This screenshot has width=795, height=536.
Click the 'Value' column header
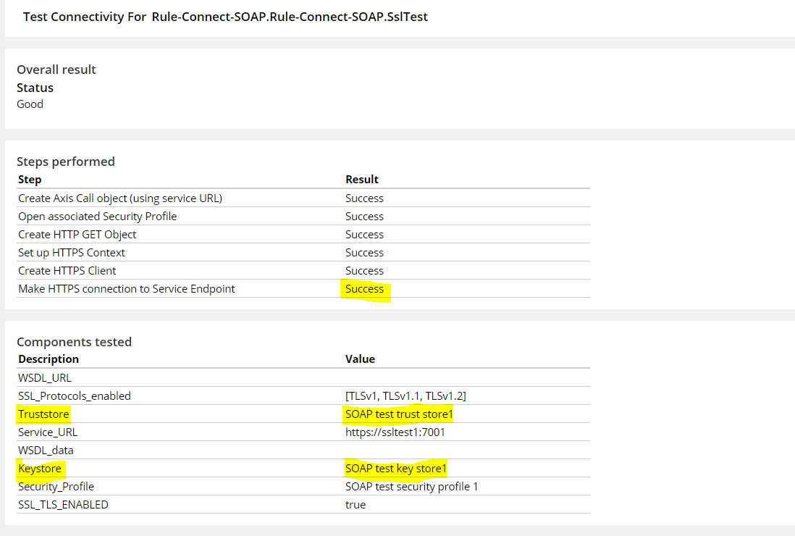(x=360, y=359)
